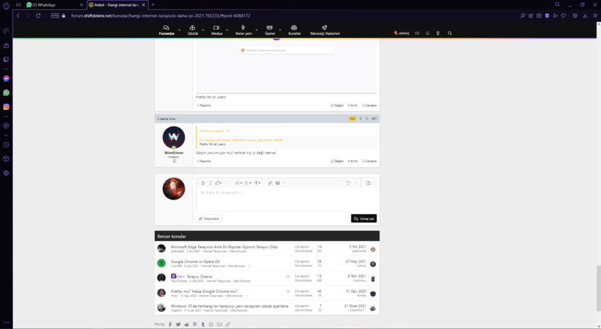Click the page vertical scrollbar thumb
This screenshot has width=601, height=329.
(598, 288)
